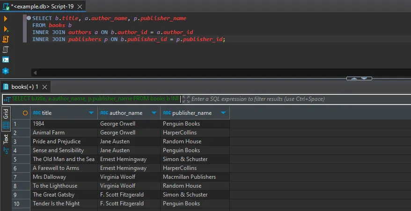The image size is (411, 211).
Task: Select F. Scott Fitzgerald in The Great Gatsby row
Action: pos(129,195)
